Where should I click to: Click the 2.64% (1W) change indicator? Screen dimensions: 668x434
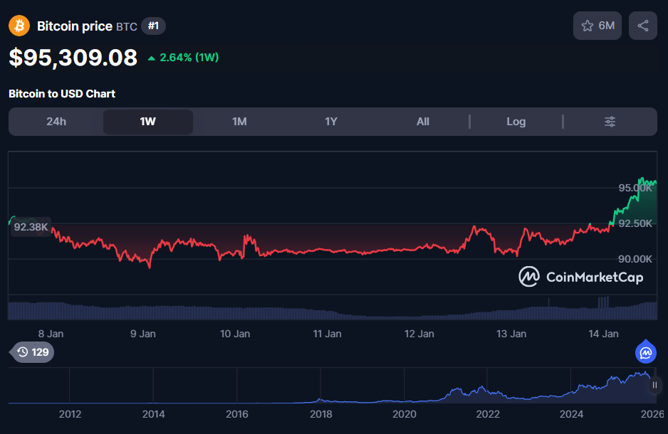183,58
